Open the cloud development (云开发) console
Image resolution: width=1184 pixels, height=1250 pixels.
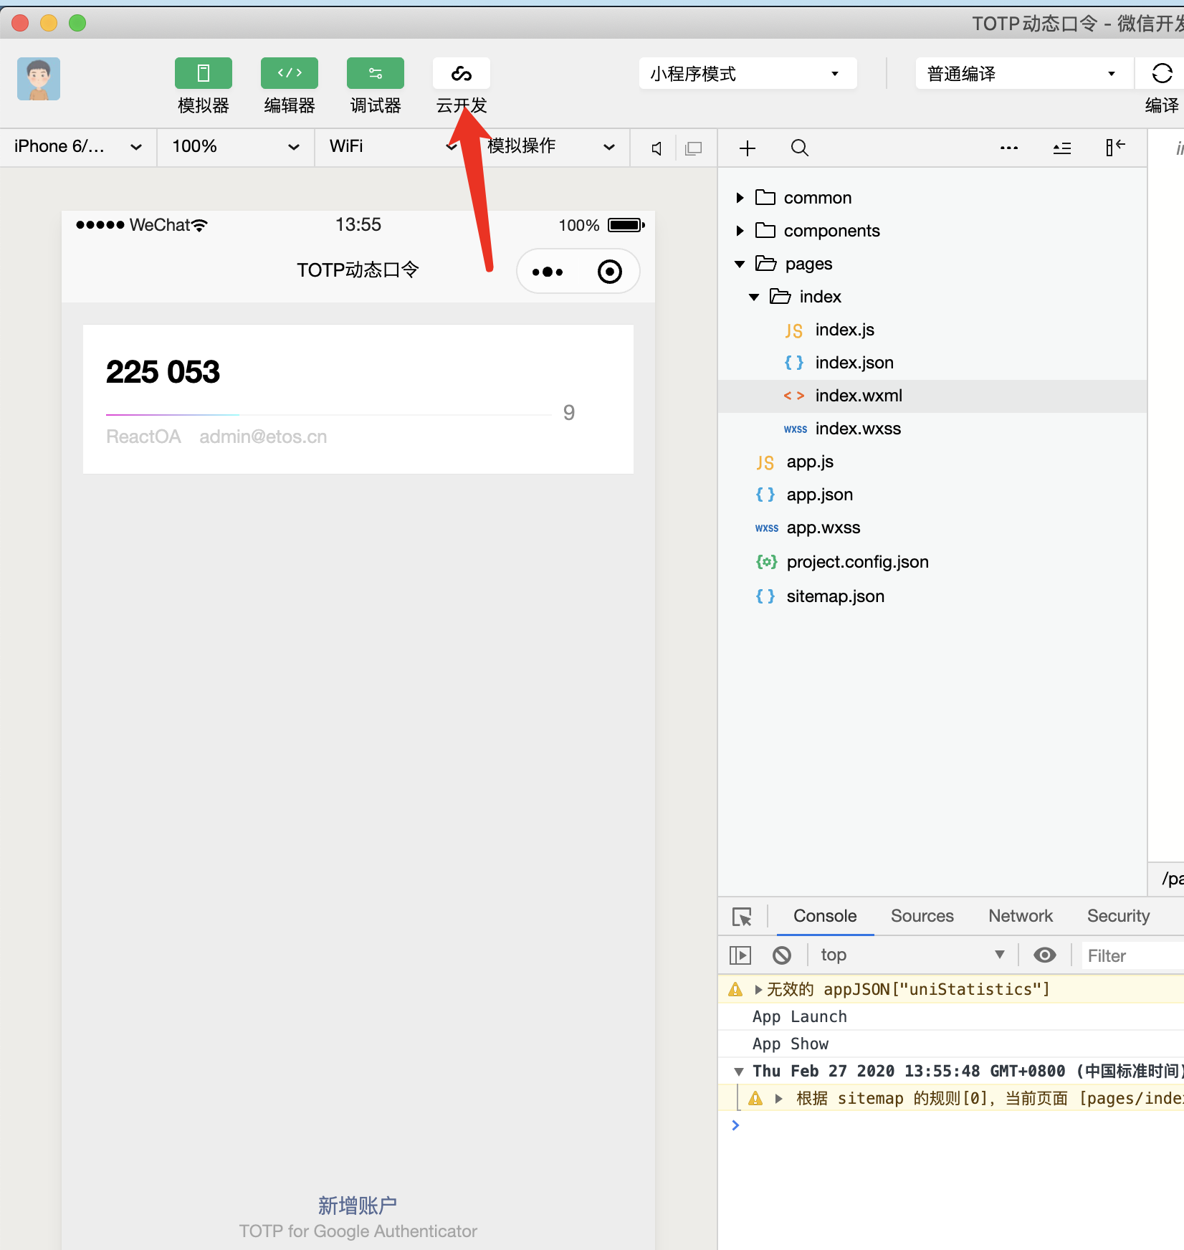tap(462, 73)
